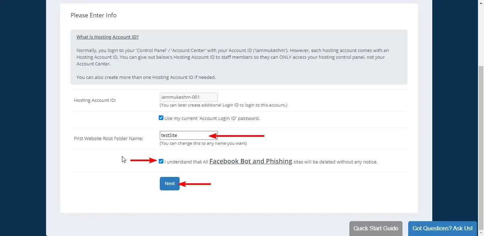Select the 'testSite' text in the folder field

tap(168, 135)
